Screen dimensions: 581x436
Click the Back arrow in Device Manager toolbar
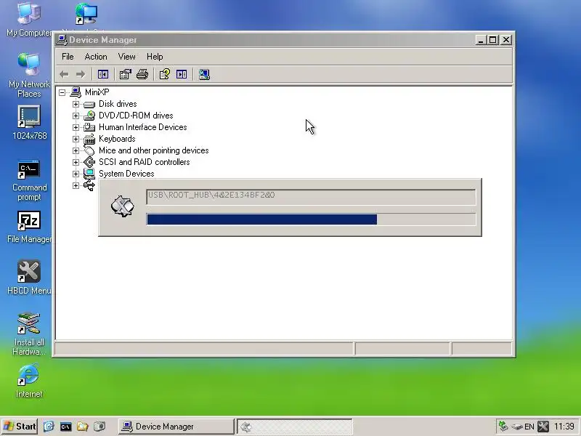(x=64, y=75)
